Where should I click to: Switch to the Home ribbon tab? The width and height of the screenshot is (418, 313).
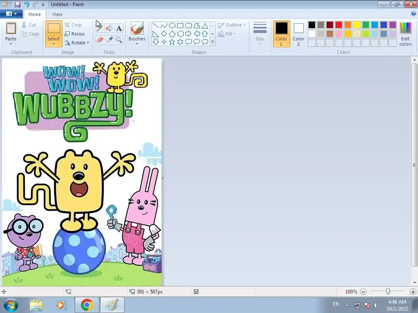tap(35, 14)
